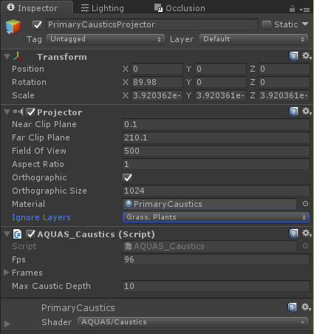Click the Inspector lock icon

click(x=292, y=9)
